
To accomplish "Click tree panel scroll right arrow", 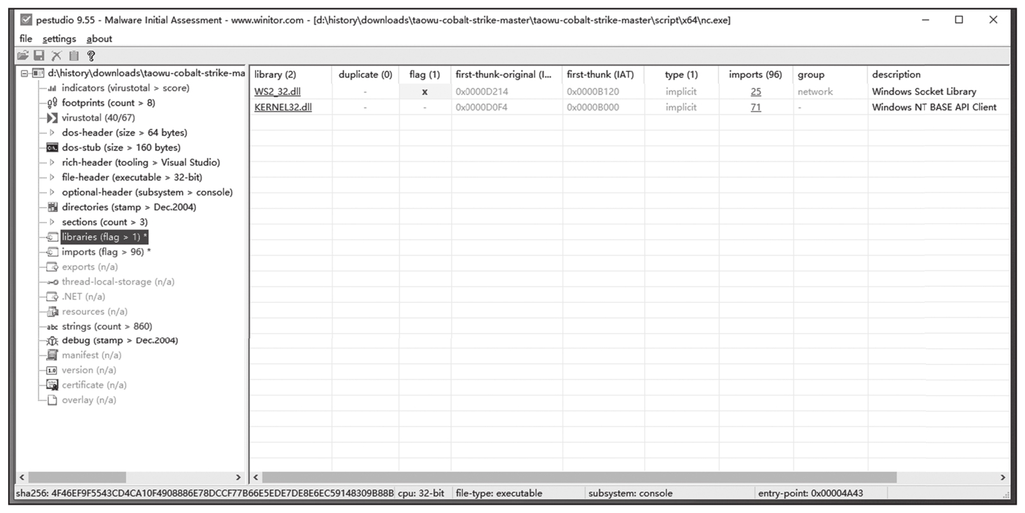I will tap(238, 477).
